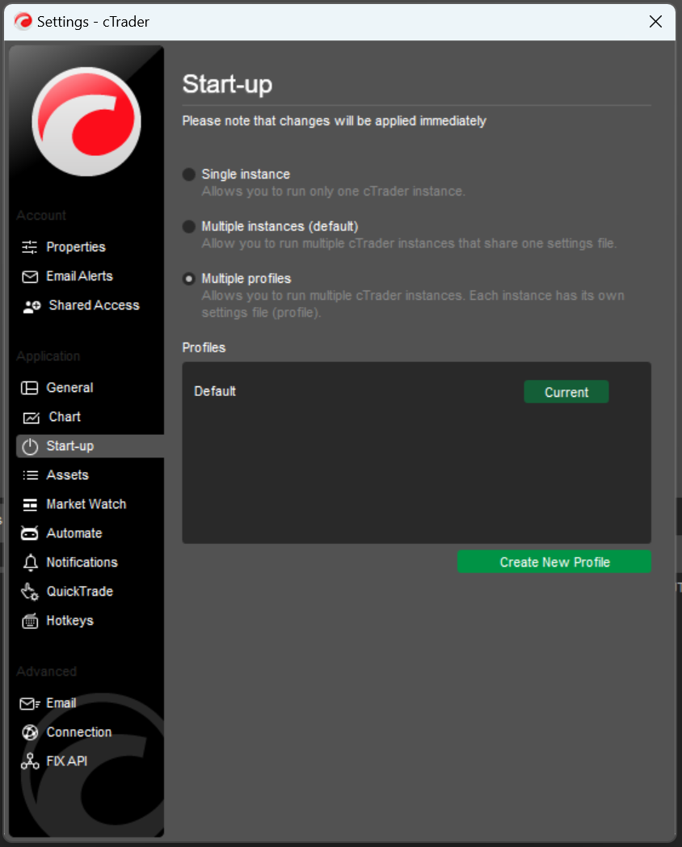This screenshot has width=682, height=847.
Task: Click the cTrader logo in title bar
Action: pyautogui.click(x=23, y=22)
